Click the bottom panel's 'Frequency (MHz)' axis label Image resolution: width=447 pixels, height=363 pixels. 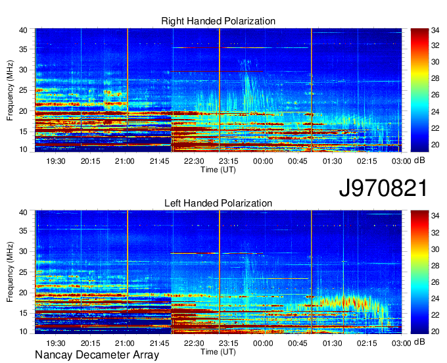[x=10, y=272]
